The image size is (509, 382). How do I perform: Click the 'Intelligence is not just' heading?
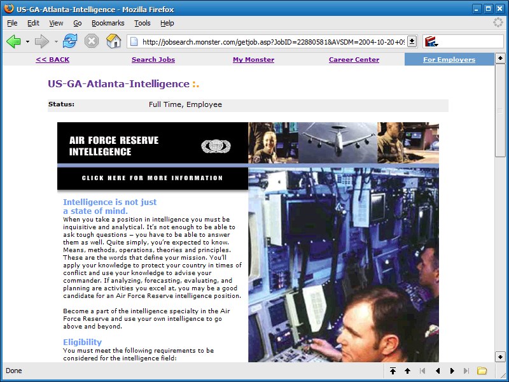click(x=109, y=202)
